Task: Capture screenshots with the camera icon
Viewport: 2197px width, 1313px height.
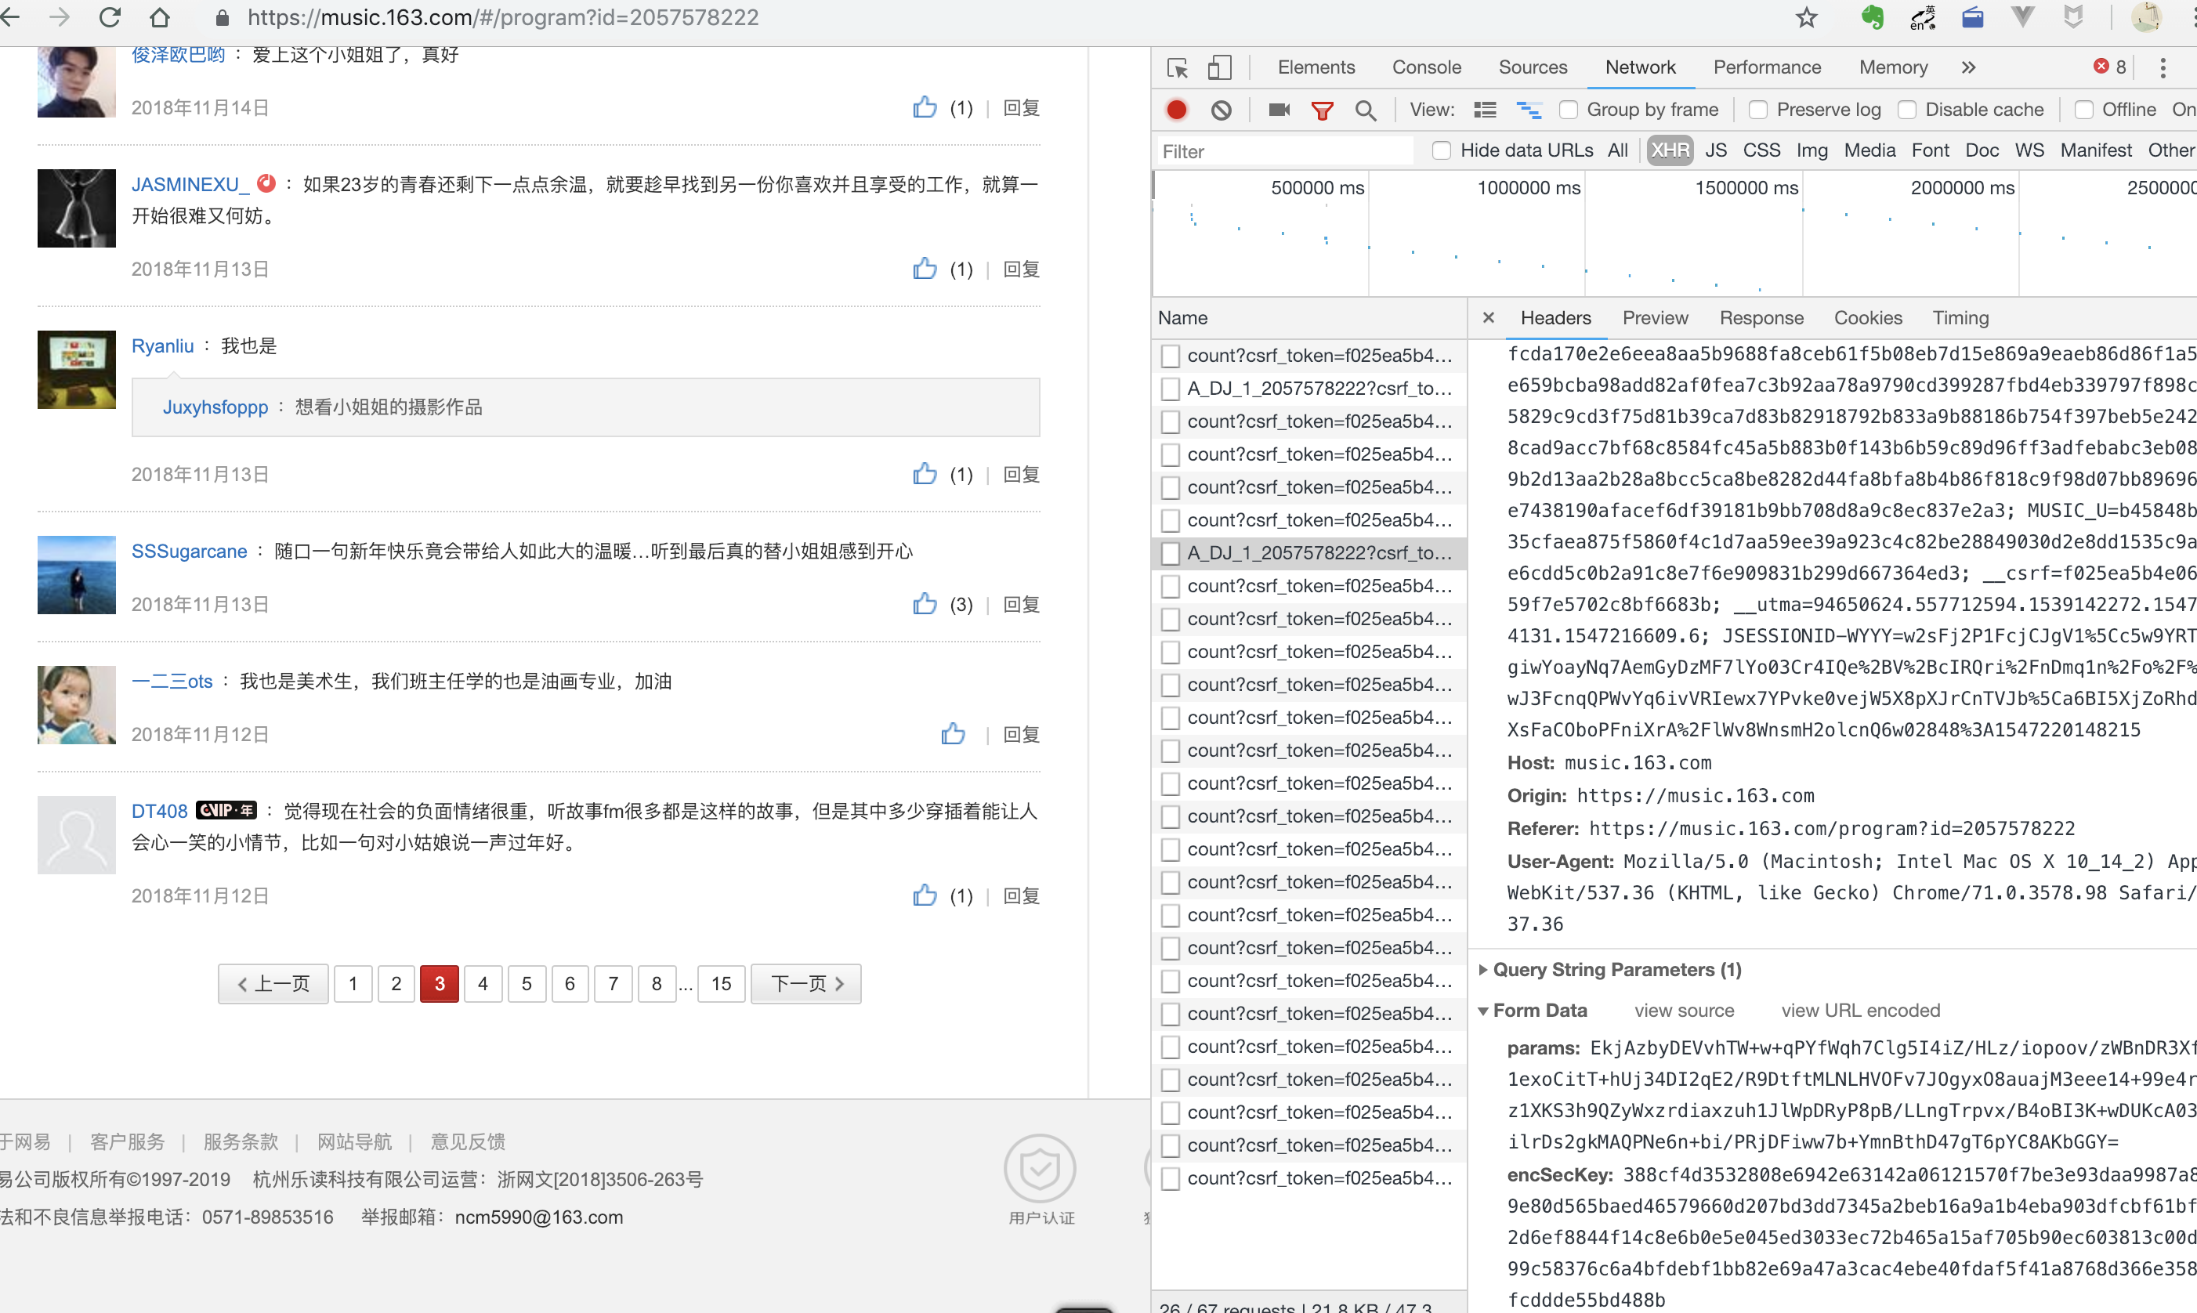Action: (1279, 110)
